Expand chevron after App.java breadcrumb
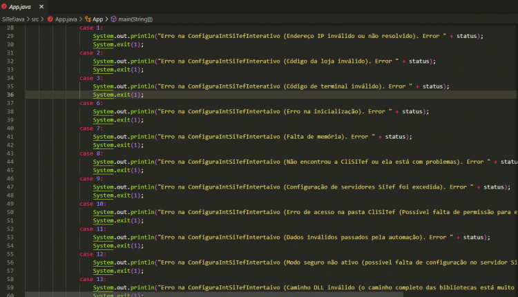The image size is (518, 297). [x=81, y=19]
